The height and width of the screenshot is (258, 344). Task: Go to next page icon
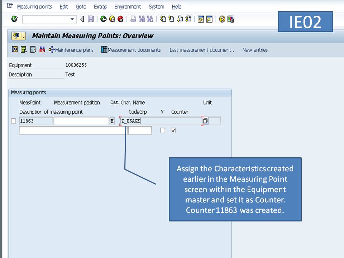[180, 19]
